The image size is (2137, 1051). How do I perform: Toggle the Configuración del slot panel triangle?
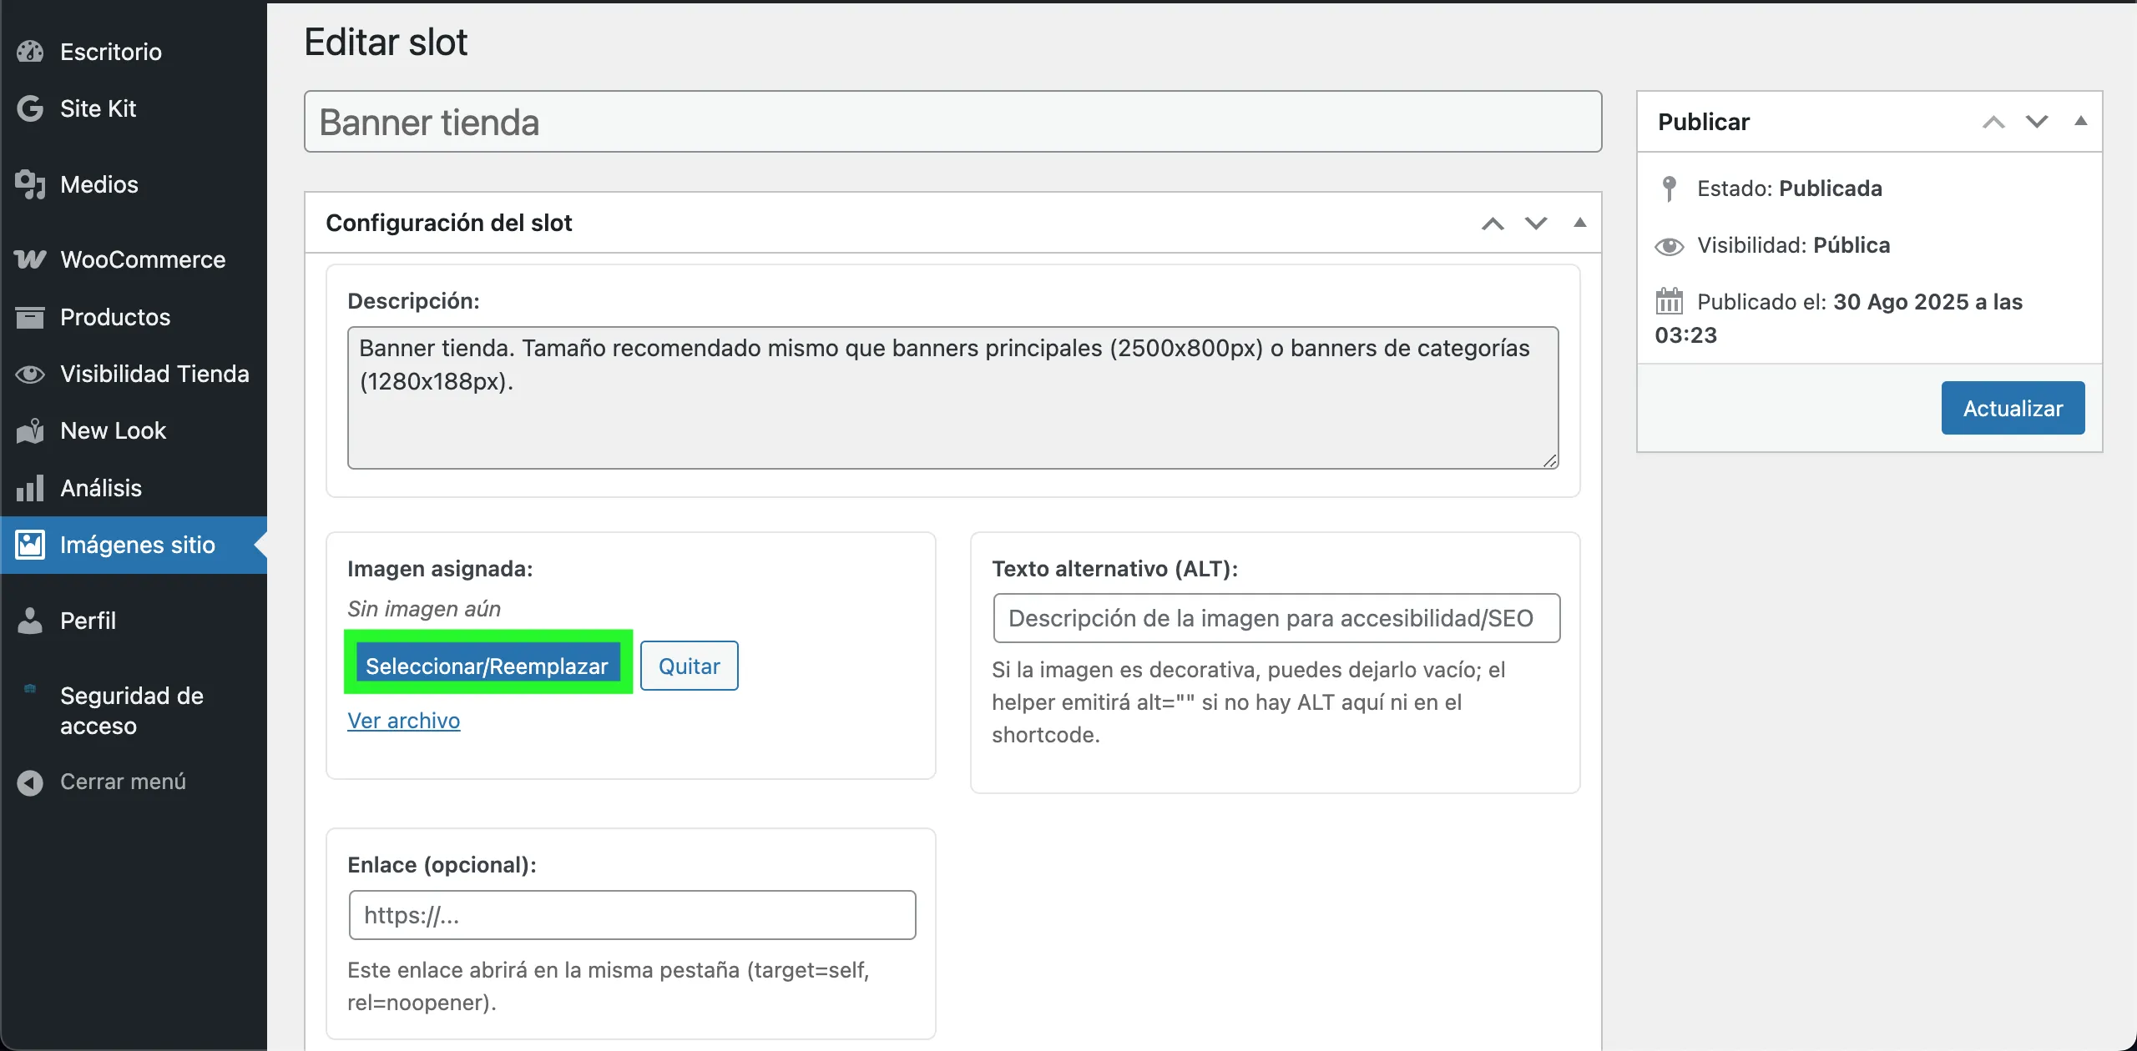(1579, 223)
